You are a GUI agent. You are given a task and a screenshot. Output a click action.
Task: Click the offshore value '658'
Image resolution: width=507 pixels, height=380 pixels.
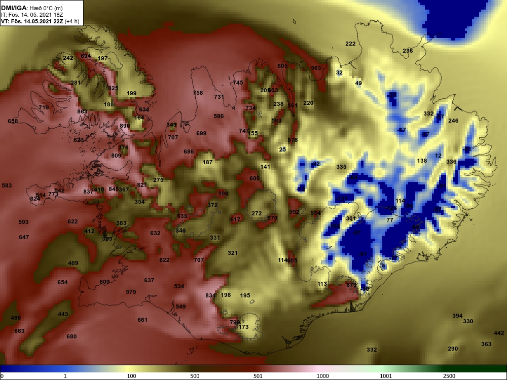click(13, 121)
